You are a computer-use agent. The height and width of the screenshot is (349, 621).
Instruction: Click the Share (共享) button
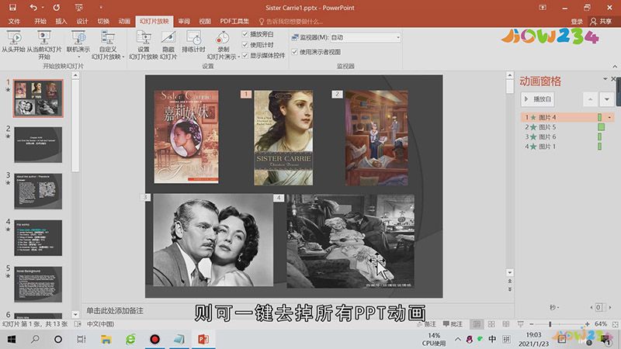[601, 22]
